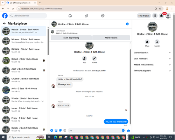Open the account profile avatar menu
This screenshot has width=175, height=140.
click(168, 16)
